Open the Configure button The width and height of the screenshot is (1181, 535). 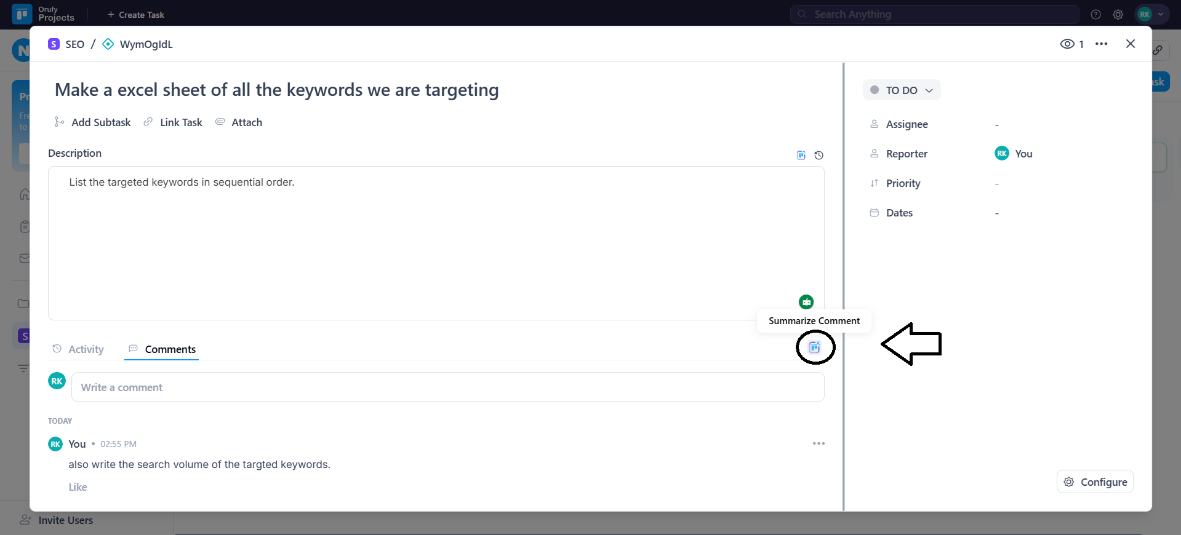pos(1095,481)
